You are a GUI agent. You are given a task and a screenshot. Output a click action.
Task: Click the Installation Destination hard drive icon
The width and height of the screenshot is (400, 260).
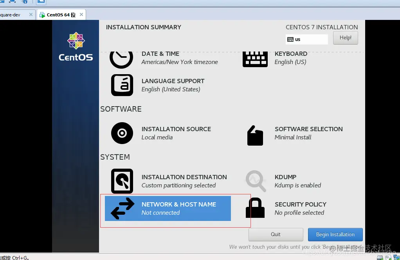point(122,181)
